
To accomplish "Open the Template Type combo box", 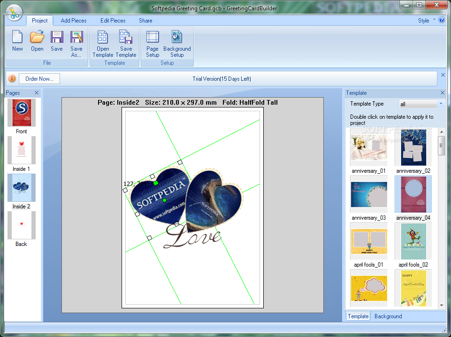I will (422, 104).
